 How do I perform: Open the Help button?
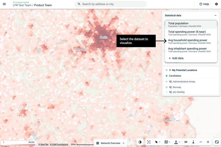tap(204, 4)
